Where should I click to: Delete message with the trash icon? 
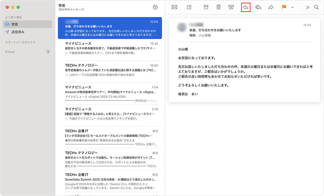(x=219, y=7)
